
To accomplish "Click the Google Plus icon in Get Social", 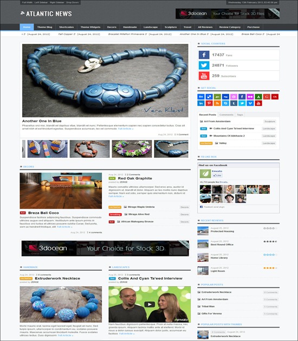I will (x=267, y=96).
